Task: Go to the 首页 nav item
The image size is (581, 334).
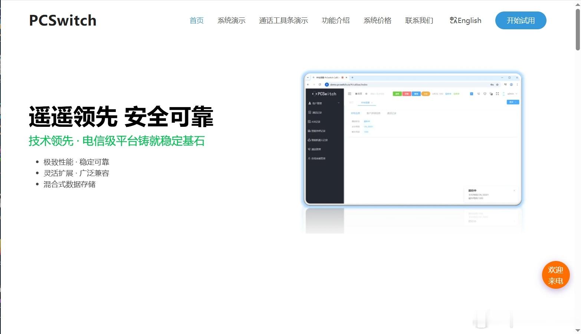Action: (197, 20)
